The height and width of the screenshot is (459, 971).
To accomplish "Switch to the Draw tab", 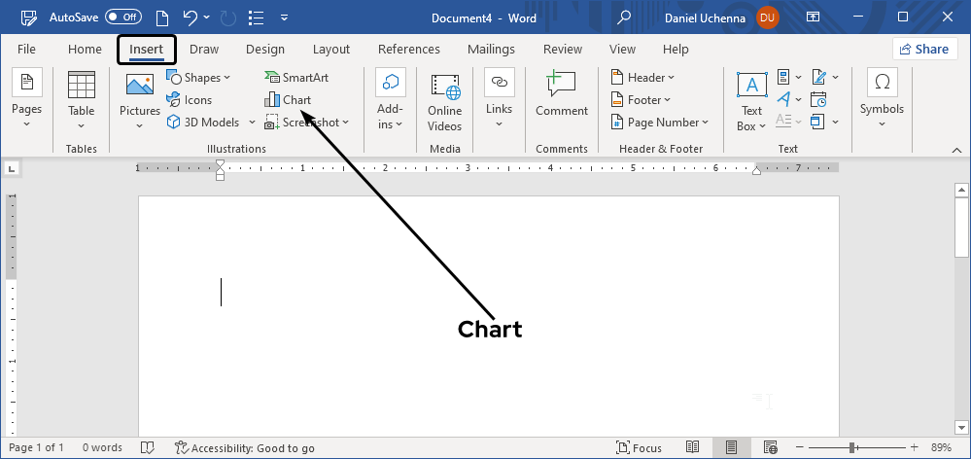I will click(204, 49).
